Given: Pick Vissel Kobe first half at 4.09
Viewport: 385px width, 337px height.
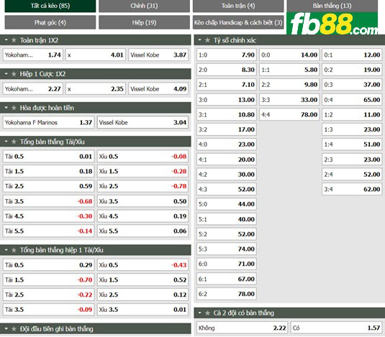Looking at the screenshot, I should click(x=158, y=88).
